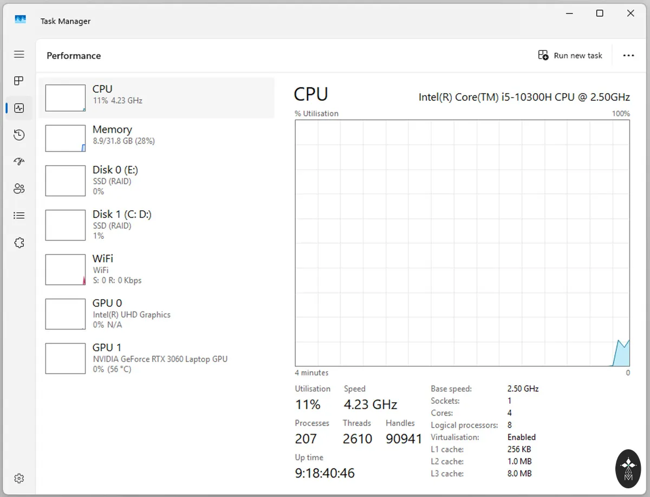The image size is (650, 497).
Task: Click the Performance page heading
Action: [x=74, y=55]
